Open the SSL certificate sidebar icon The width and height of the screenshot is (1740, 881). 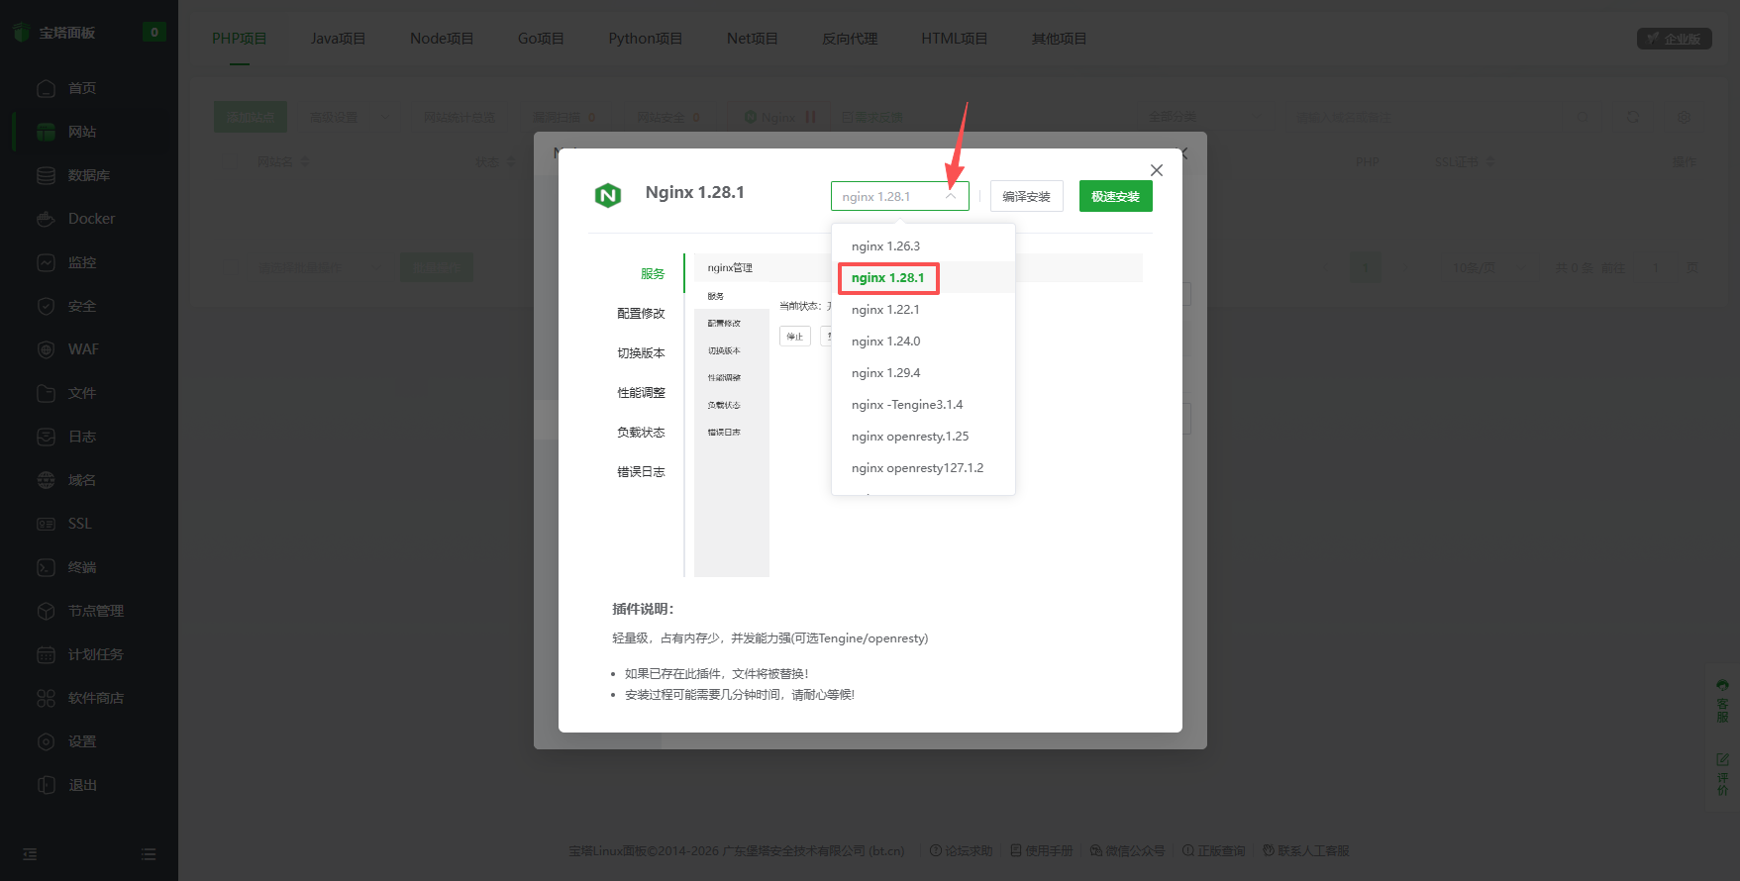click(46, 524)
